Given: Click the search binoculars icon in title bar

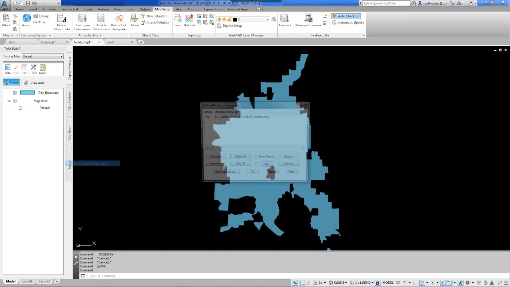Looking at the screenshot, I should pyautogui.click(x=414, y=3).
